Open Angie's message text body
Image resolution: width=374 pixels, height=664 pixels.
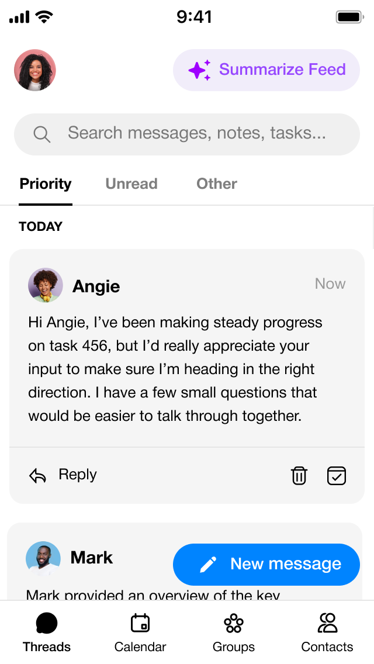coord(175,369)
